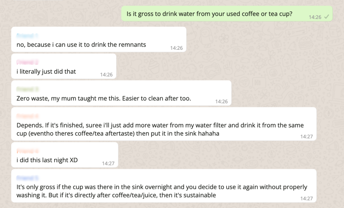Click the timestamp on "drink the remnants" message
This screenshot has height=208, width=344.
176,48
